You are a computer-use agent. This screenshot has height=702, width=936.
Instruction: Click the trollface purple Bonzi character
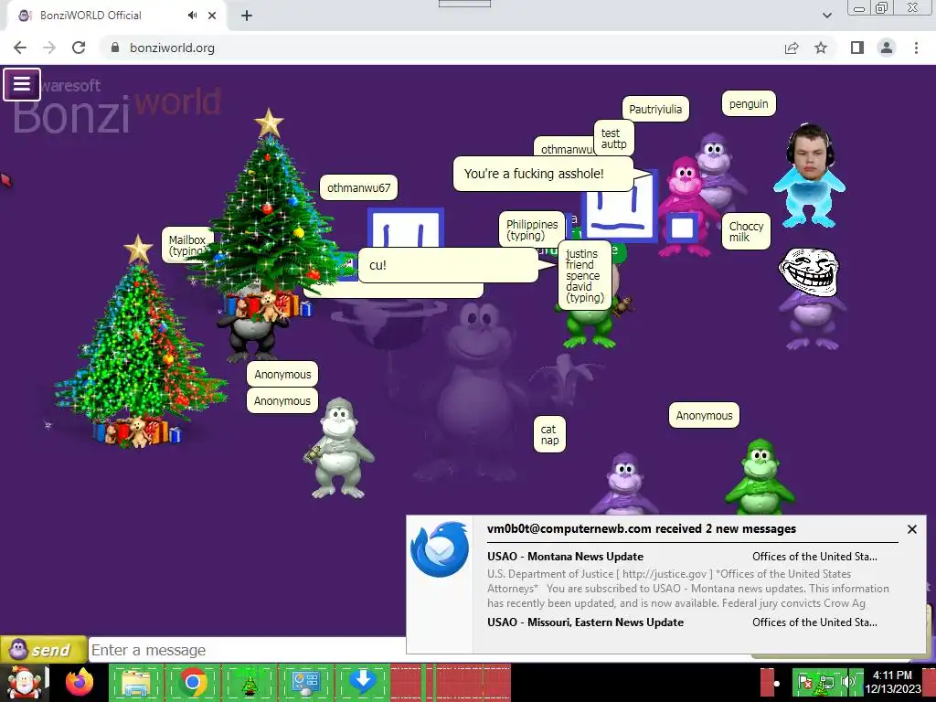pos(811,299)
